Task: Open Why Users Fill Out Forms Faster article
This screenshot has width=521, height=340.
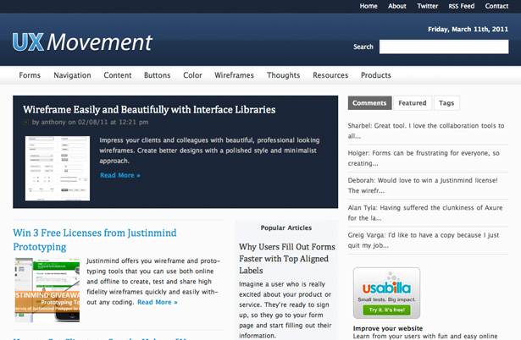Action: coord(287,259)
